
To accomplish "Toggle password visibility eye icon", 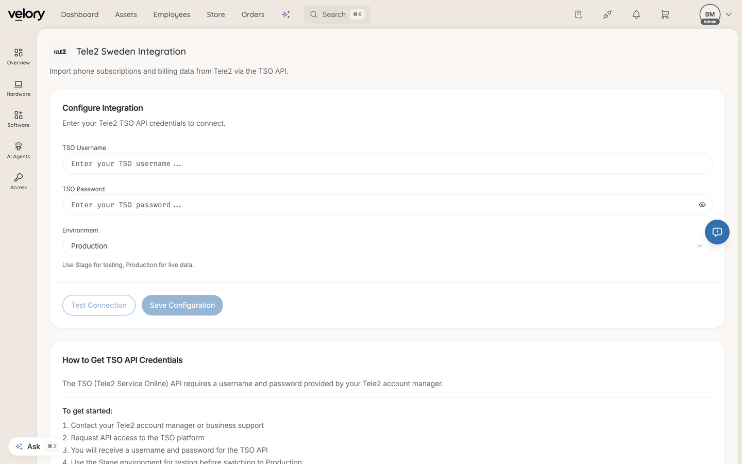I will (x=702, y=205).
